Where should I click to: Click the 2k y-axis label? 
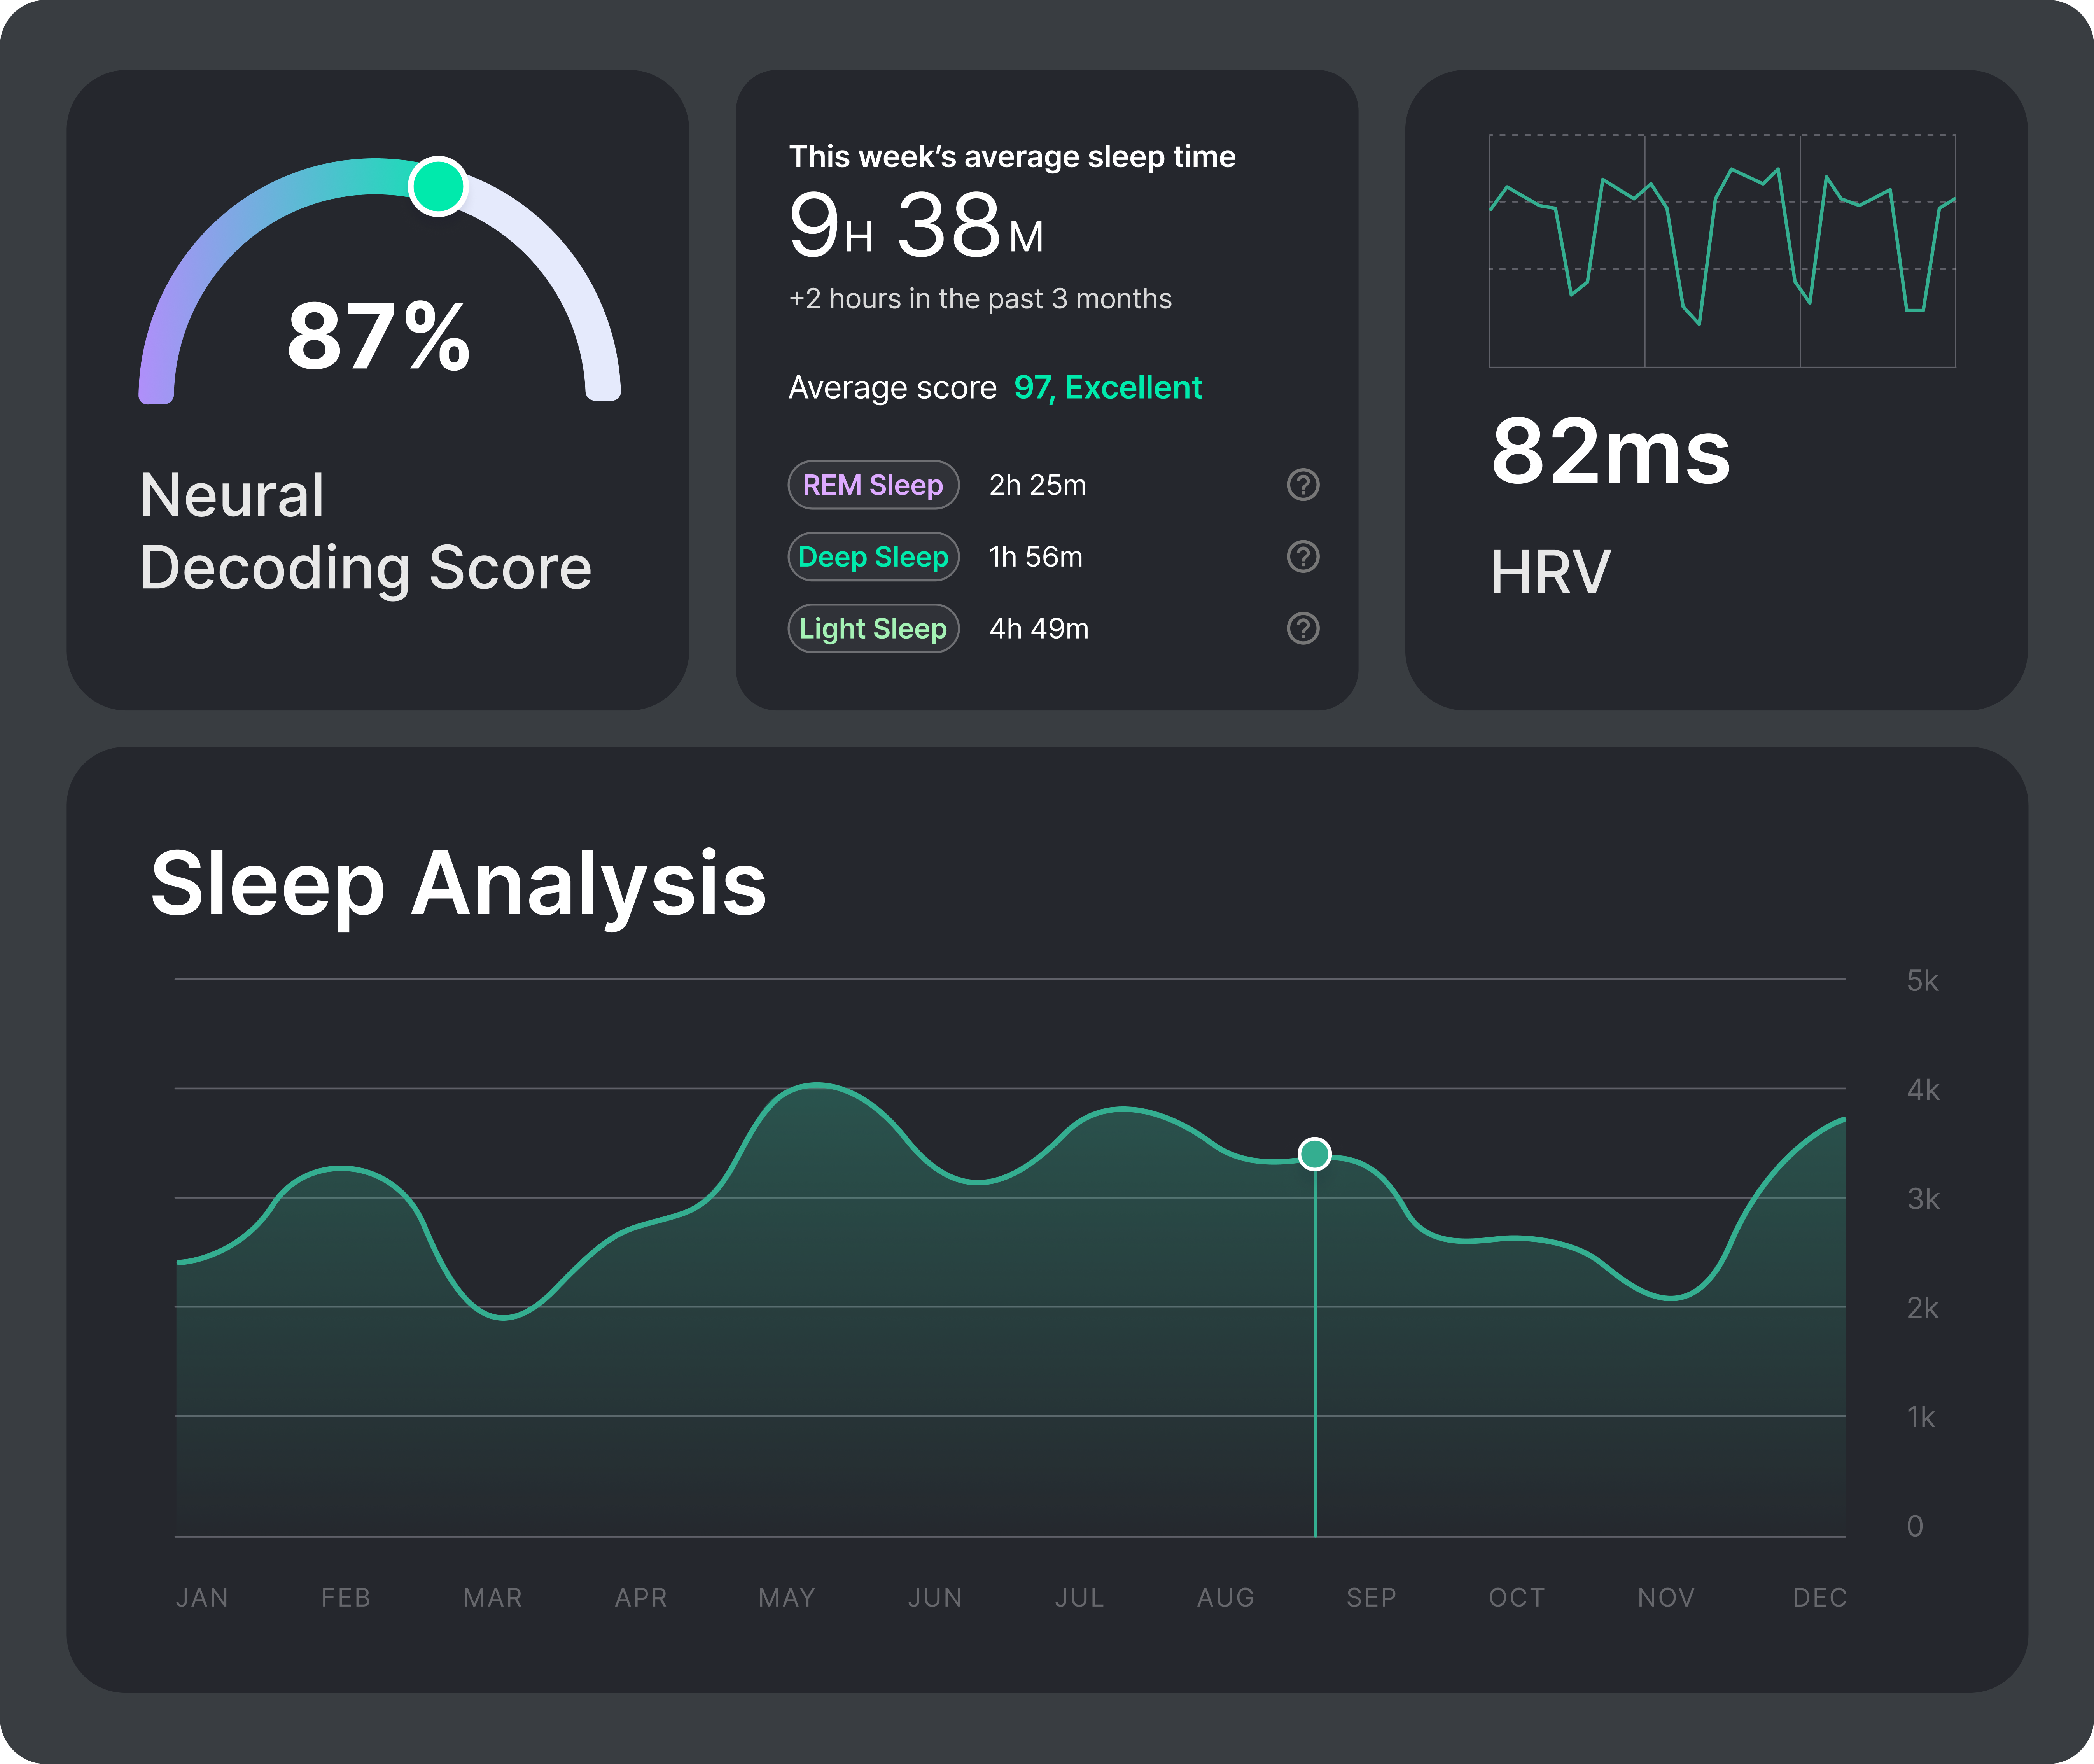1922,1308
